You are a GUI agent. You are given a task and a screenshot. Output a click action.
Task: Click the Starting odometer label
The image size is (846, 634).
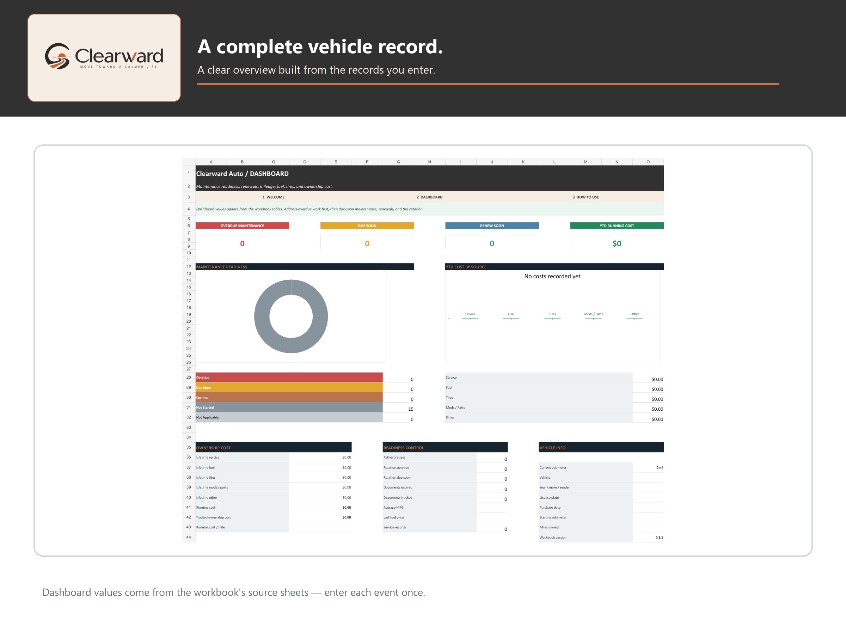coord(553,517)
